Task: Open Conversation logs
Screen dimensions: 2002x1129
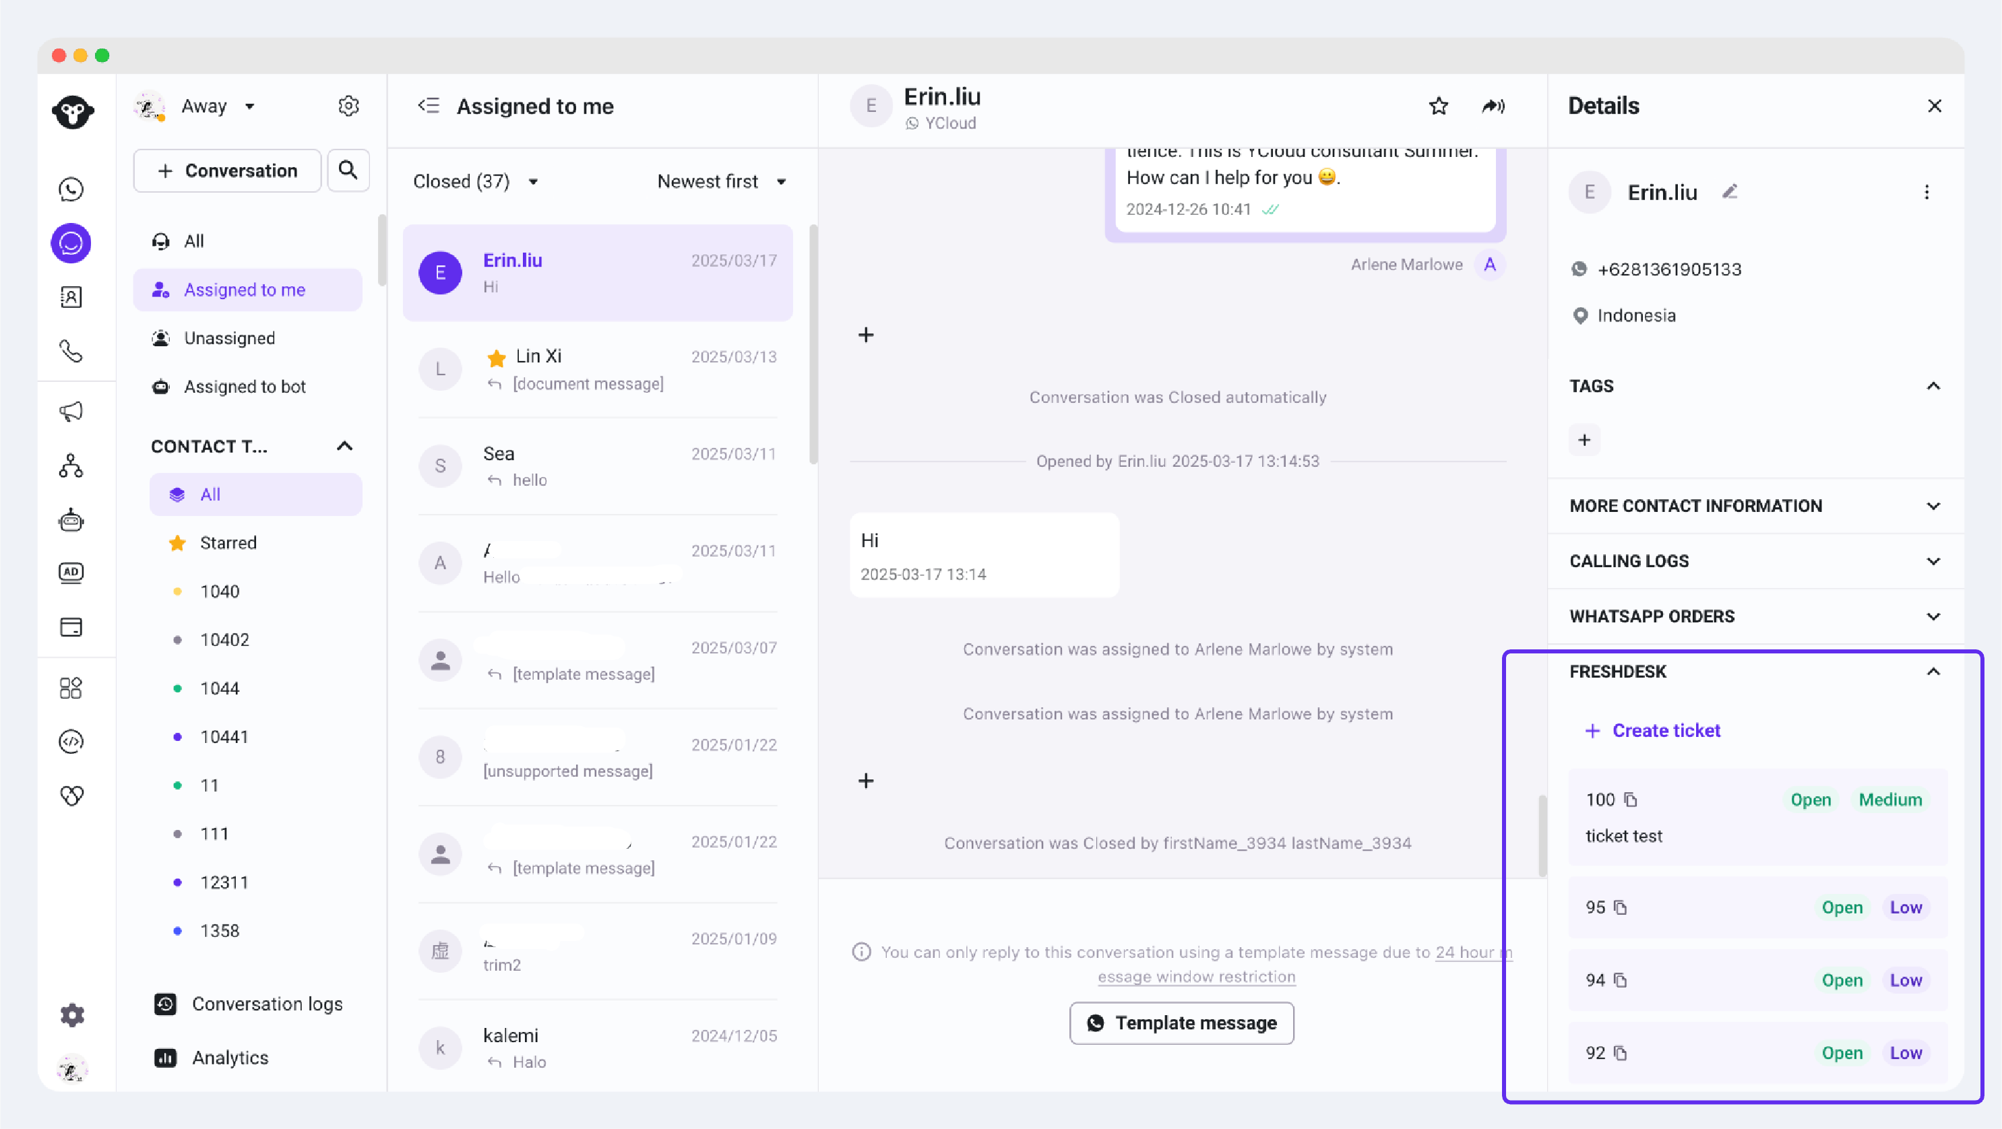Action: pos(267,1004)
